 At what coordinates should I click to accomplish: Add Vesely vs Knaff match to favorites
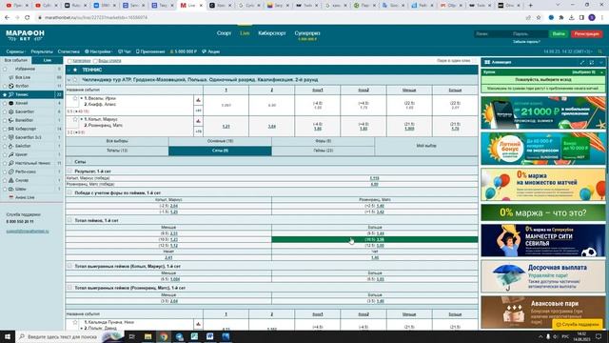pyautogui.click(x=75, y=99)
